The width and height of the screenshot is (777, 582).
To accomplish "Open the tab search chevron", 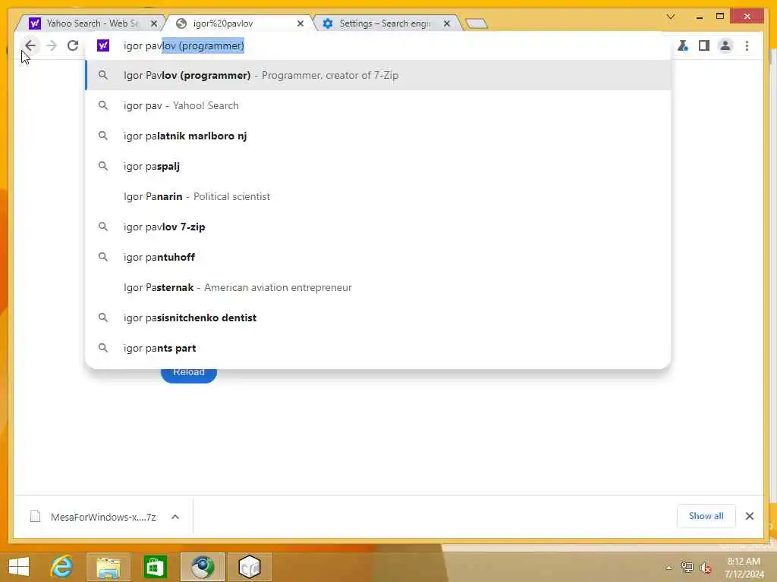I will click(671, 17).
